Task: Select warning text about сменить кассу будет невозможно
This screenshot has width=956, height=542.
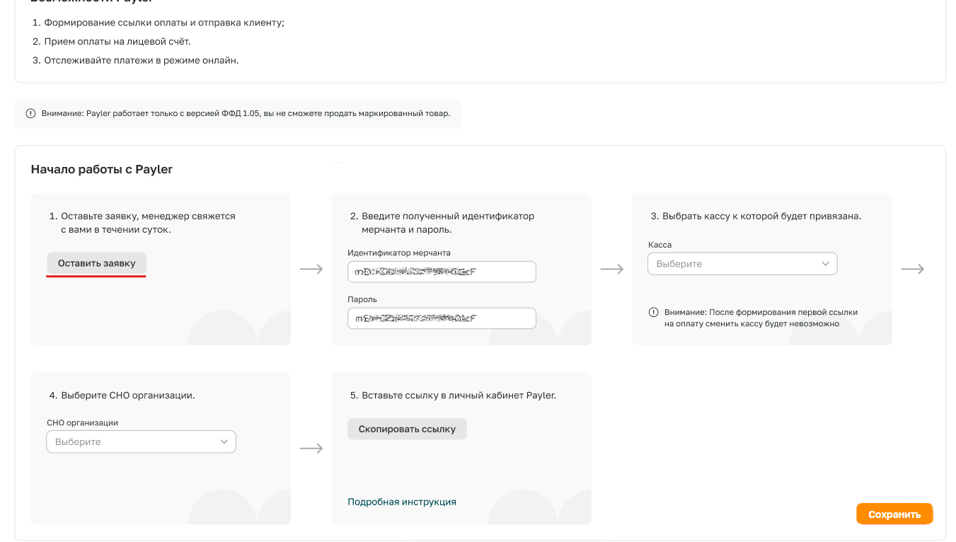Action: (x=761, y=318)
